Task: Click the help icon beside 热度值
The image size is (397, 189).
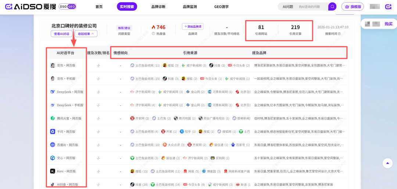Action: pyautogui.click(x=153, y=33)
